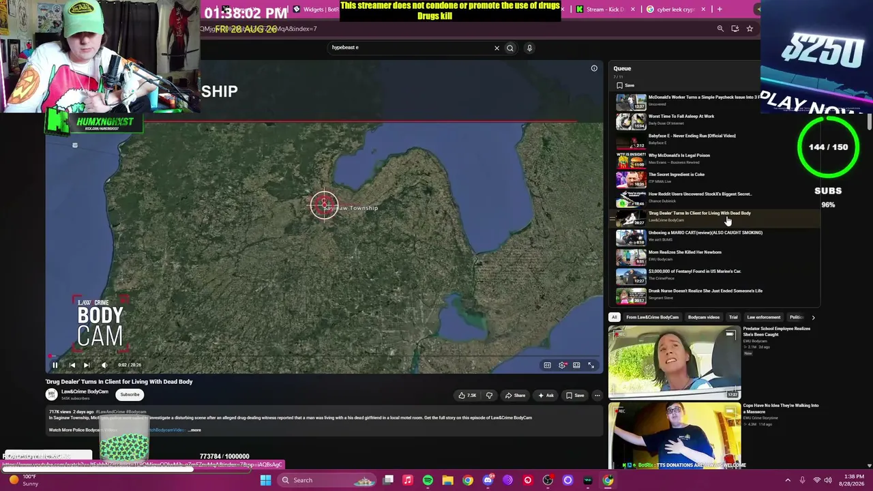
Task: Click the install/cast icon in address bar
Action: point(735,29)
